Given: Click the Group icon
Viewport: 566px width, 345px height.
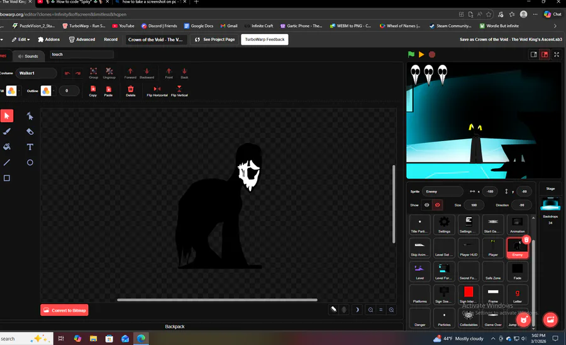Looking at the screenshot, I should pyautogui.click(x=94, y=72).
